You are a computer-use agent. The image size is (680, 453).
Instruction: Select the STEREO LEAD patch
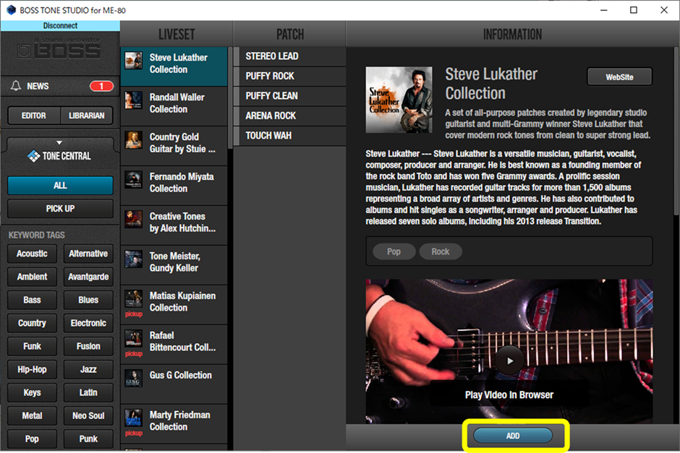click(x=289, y=56)
